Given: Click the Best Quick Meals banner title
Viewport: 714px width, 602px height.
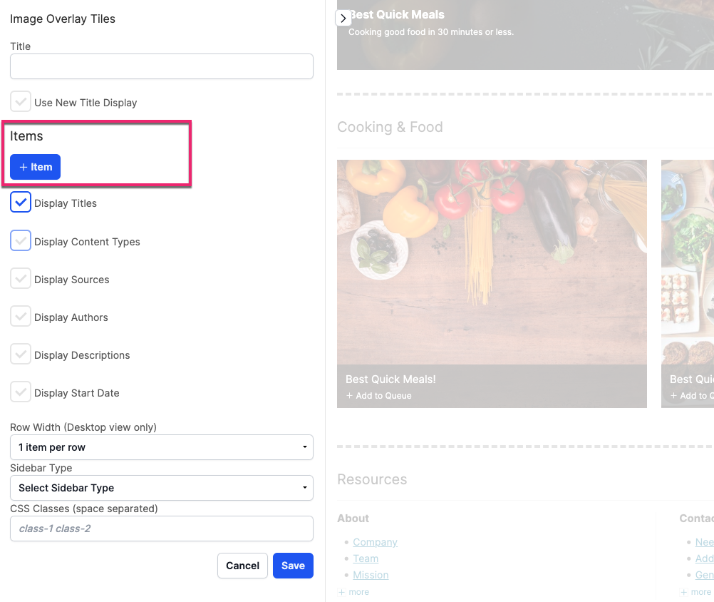Looking at the screenshot, I should pyautogui.click(x=397, y=14).
